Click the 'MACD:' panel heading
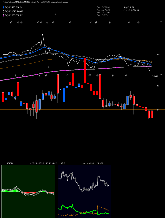 10,163
